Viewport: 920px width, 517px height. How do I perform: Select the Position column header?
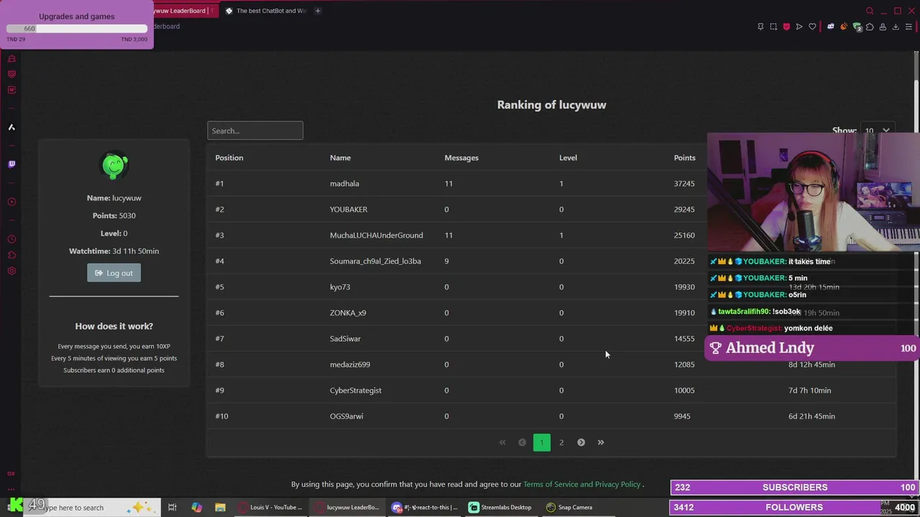(229, 158)
